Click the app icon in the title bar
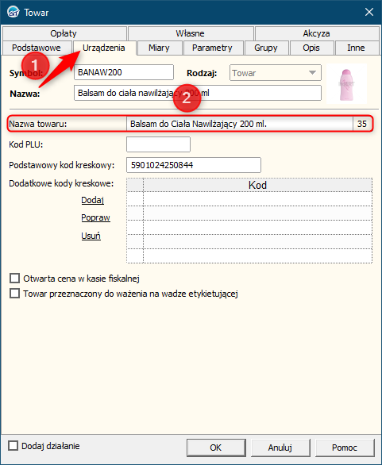This screenshot has width=382, height=465. [13, 12]
